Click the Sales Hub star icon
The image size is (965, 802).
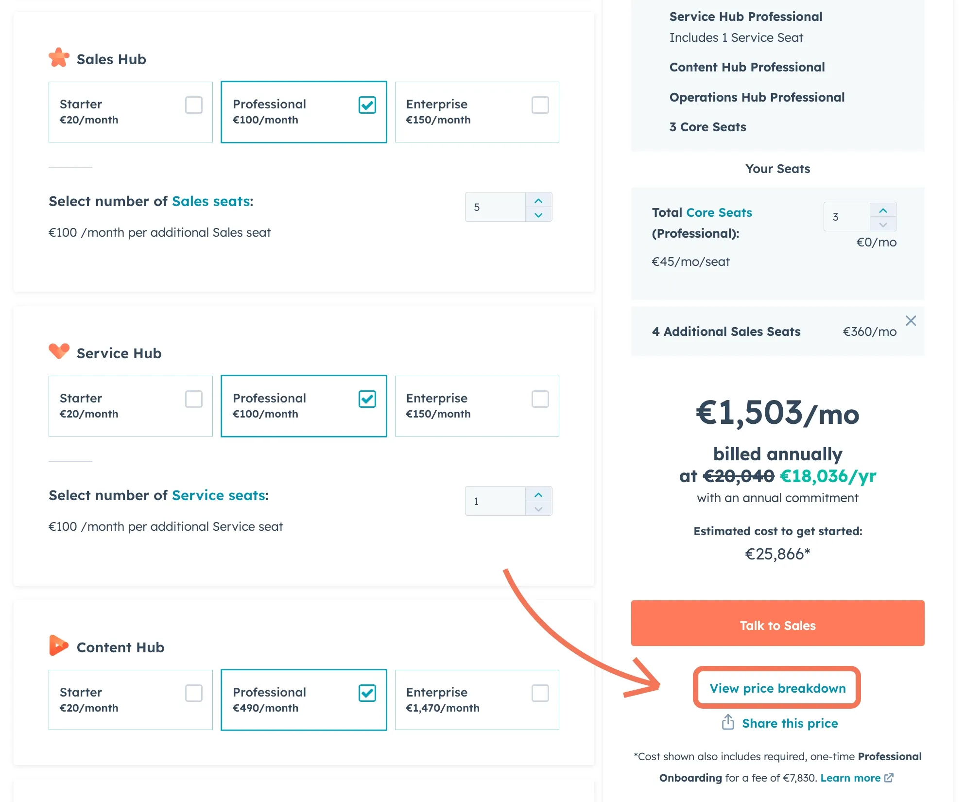click(x=59, y=58)
